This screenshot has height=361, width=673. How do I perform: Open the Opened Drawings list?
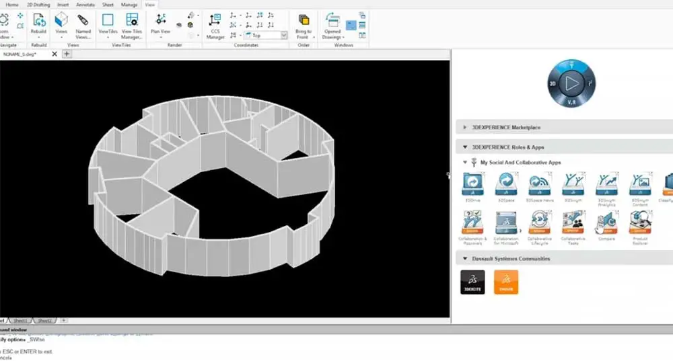point(332,26)
